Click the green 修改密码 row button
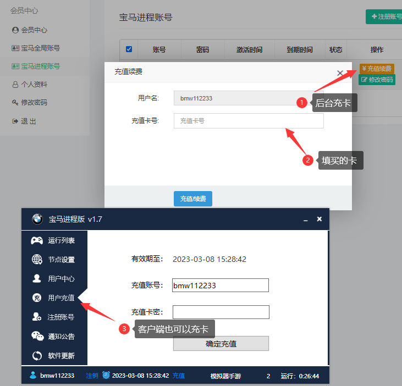Image resolution: width=402 pixels, height=386 pixels. click(x=377, y=80)
